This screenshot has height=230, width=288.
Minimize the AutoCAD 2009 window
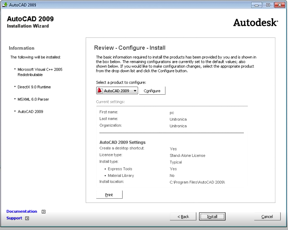(256, 5)
